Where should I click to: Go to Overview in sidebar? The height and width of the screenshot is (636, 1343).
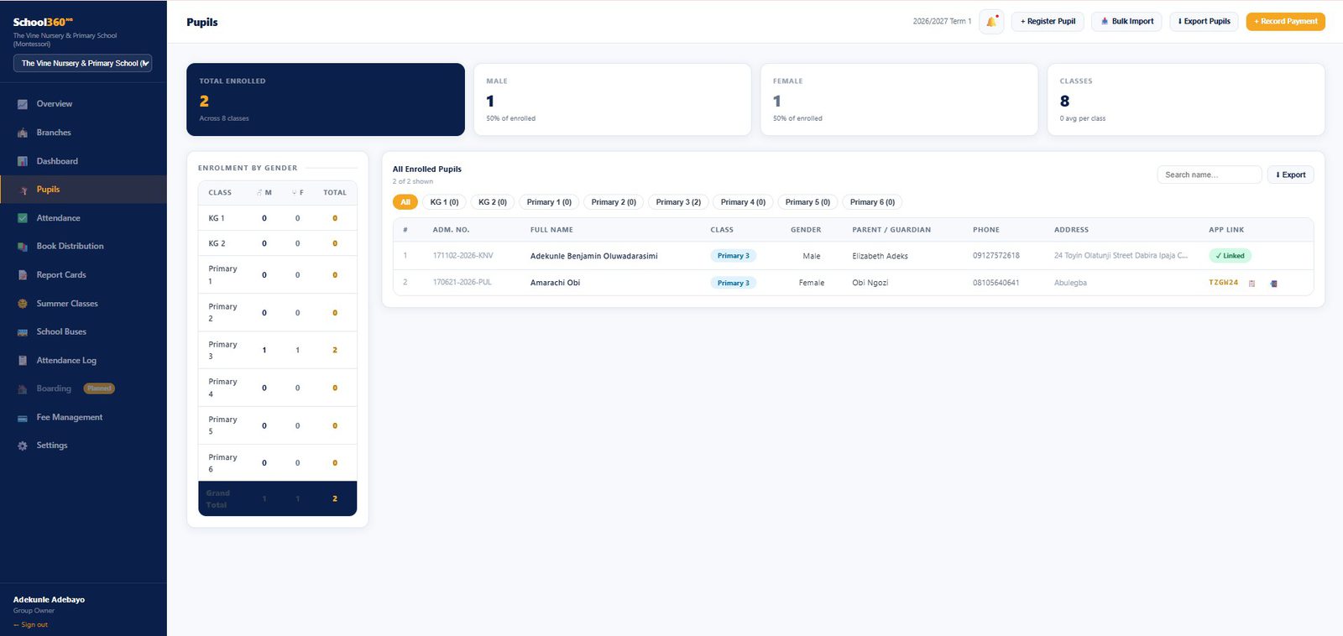[x=55, y=104]
